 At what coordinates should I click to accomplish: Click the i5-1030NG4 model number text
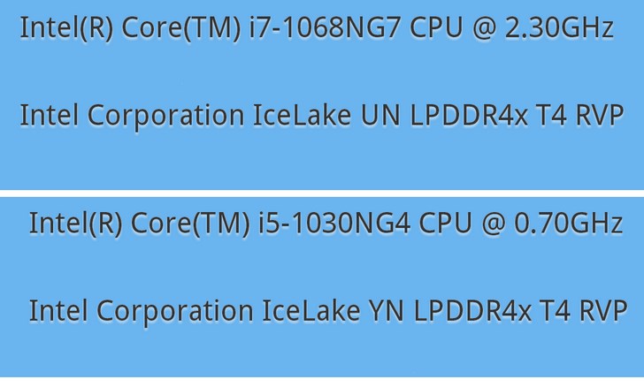[334, 223]
